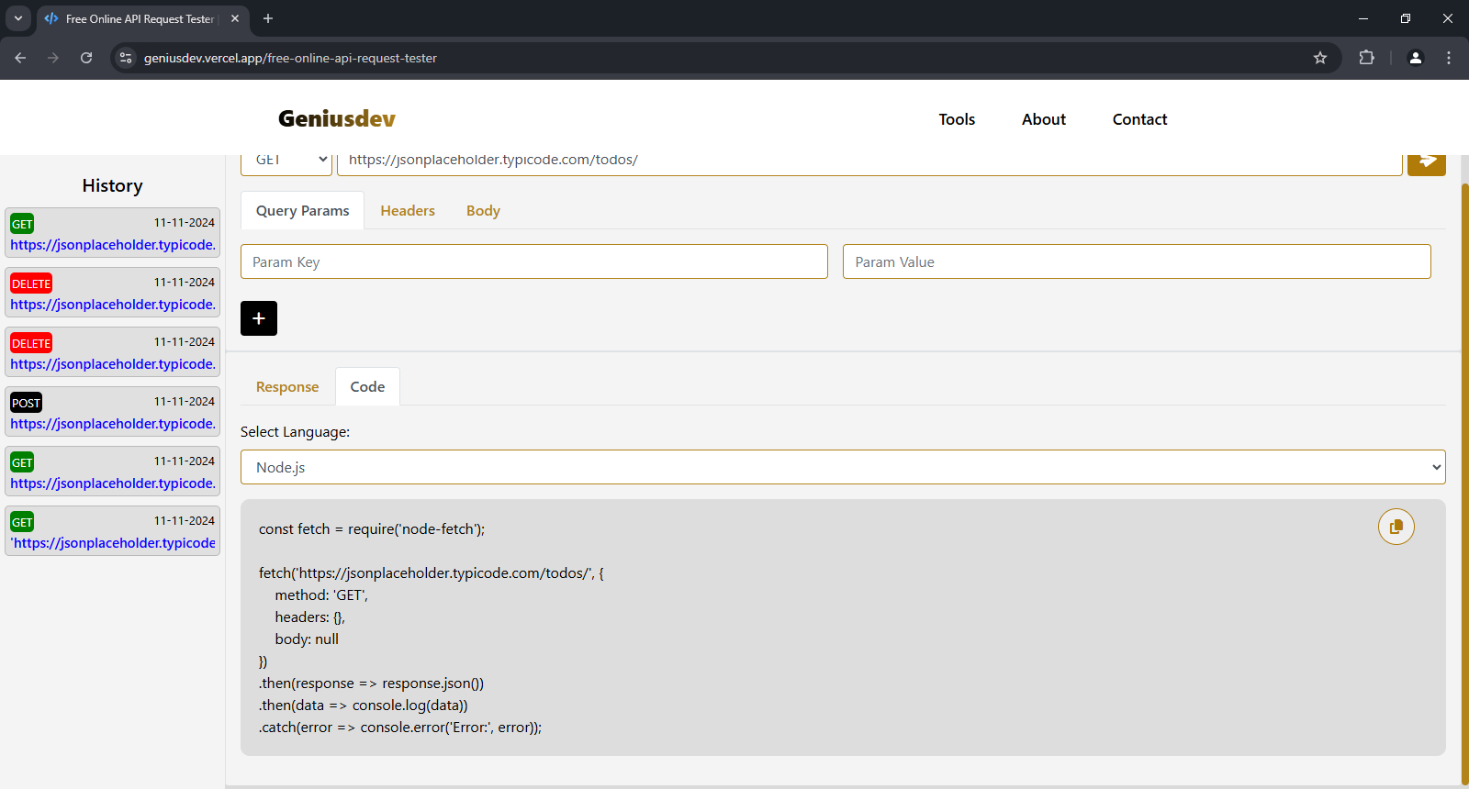Screen dimensions: 1469x789
Task: Click the request URL input field
Action: tap(869, 164)
